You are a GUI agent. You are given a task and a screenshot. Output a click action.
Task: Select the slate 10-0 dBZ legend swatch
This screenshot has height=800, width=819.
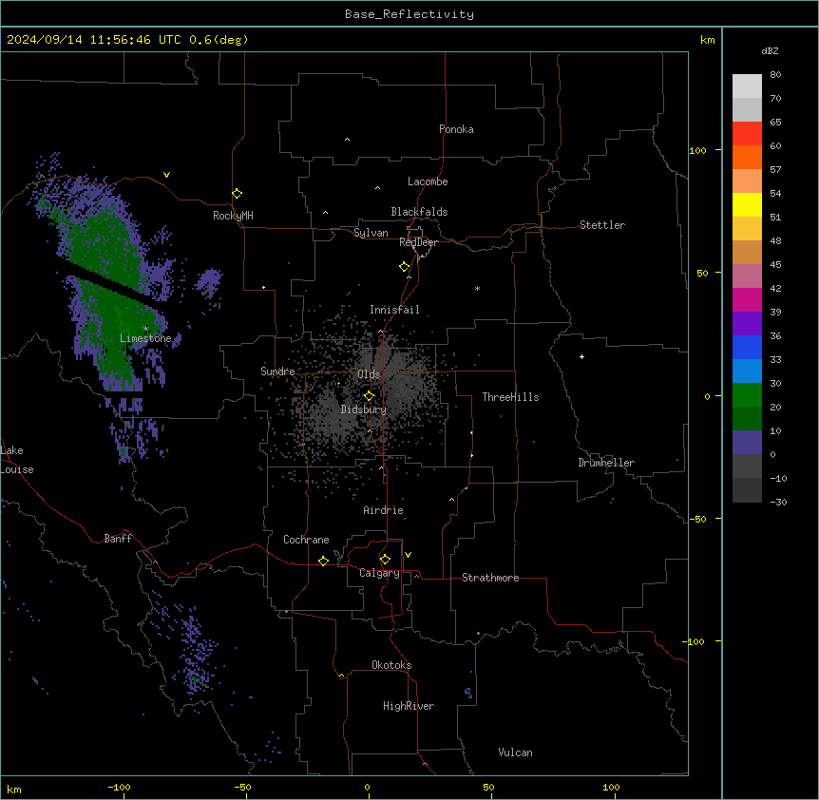[x=747, y=443]
